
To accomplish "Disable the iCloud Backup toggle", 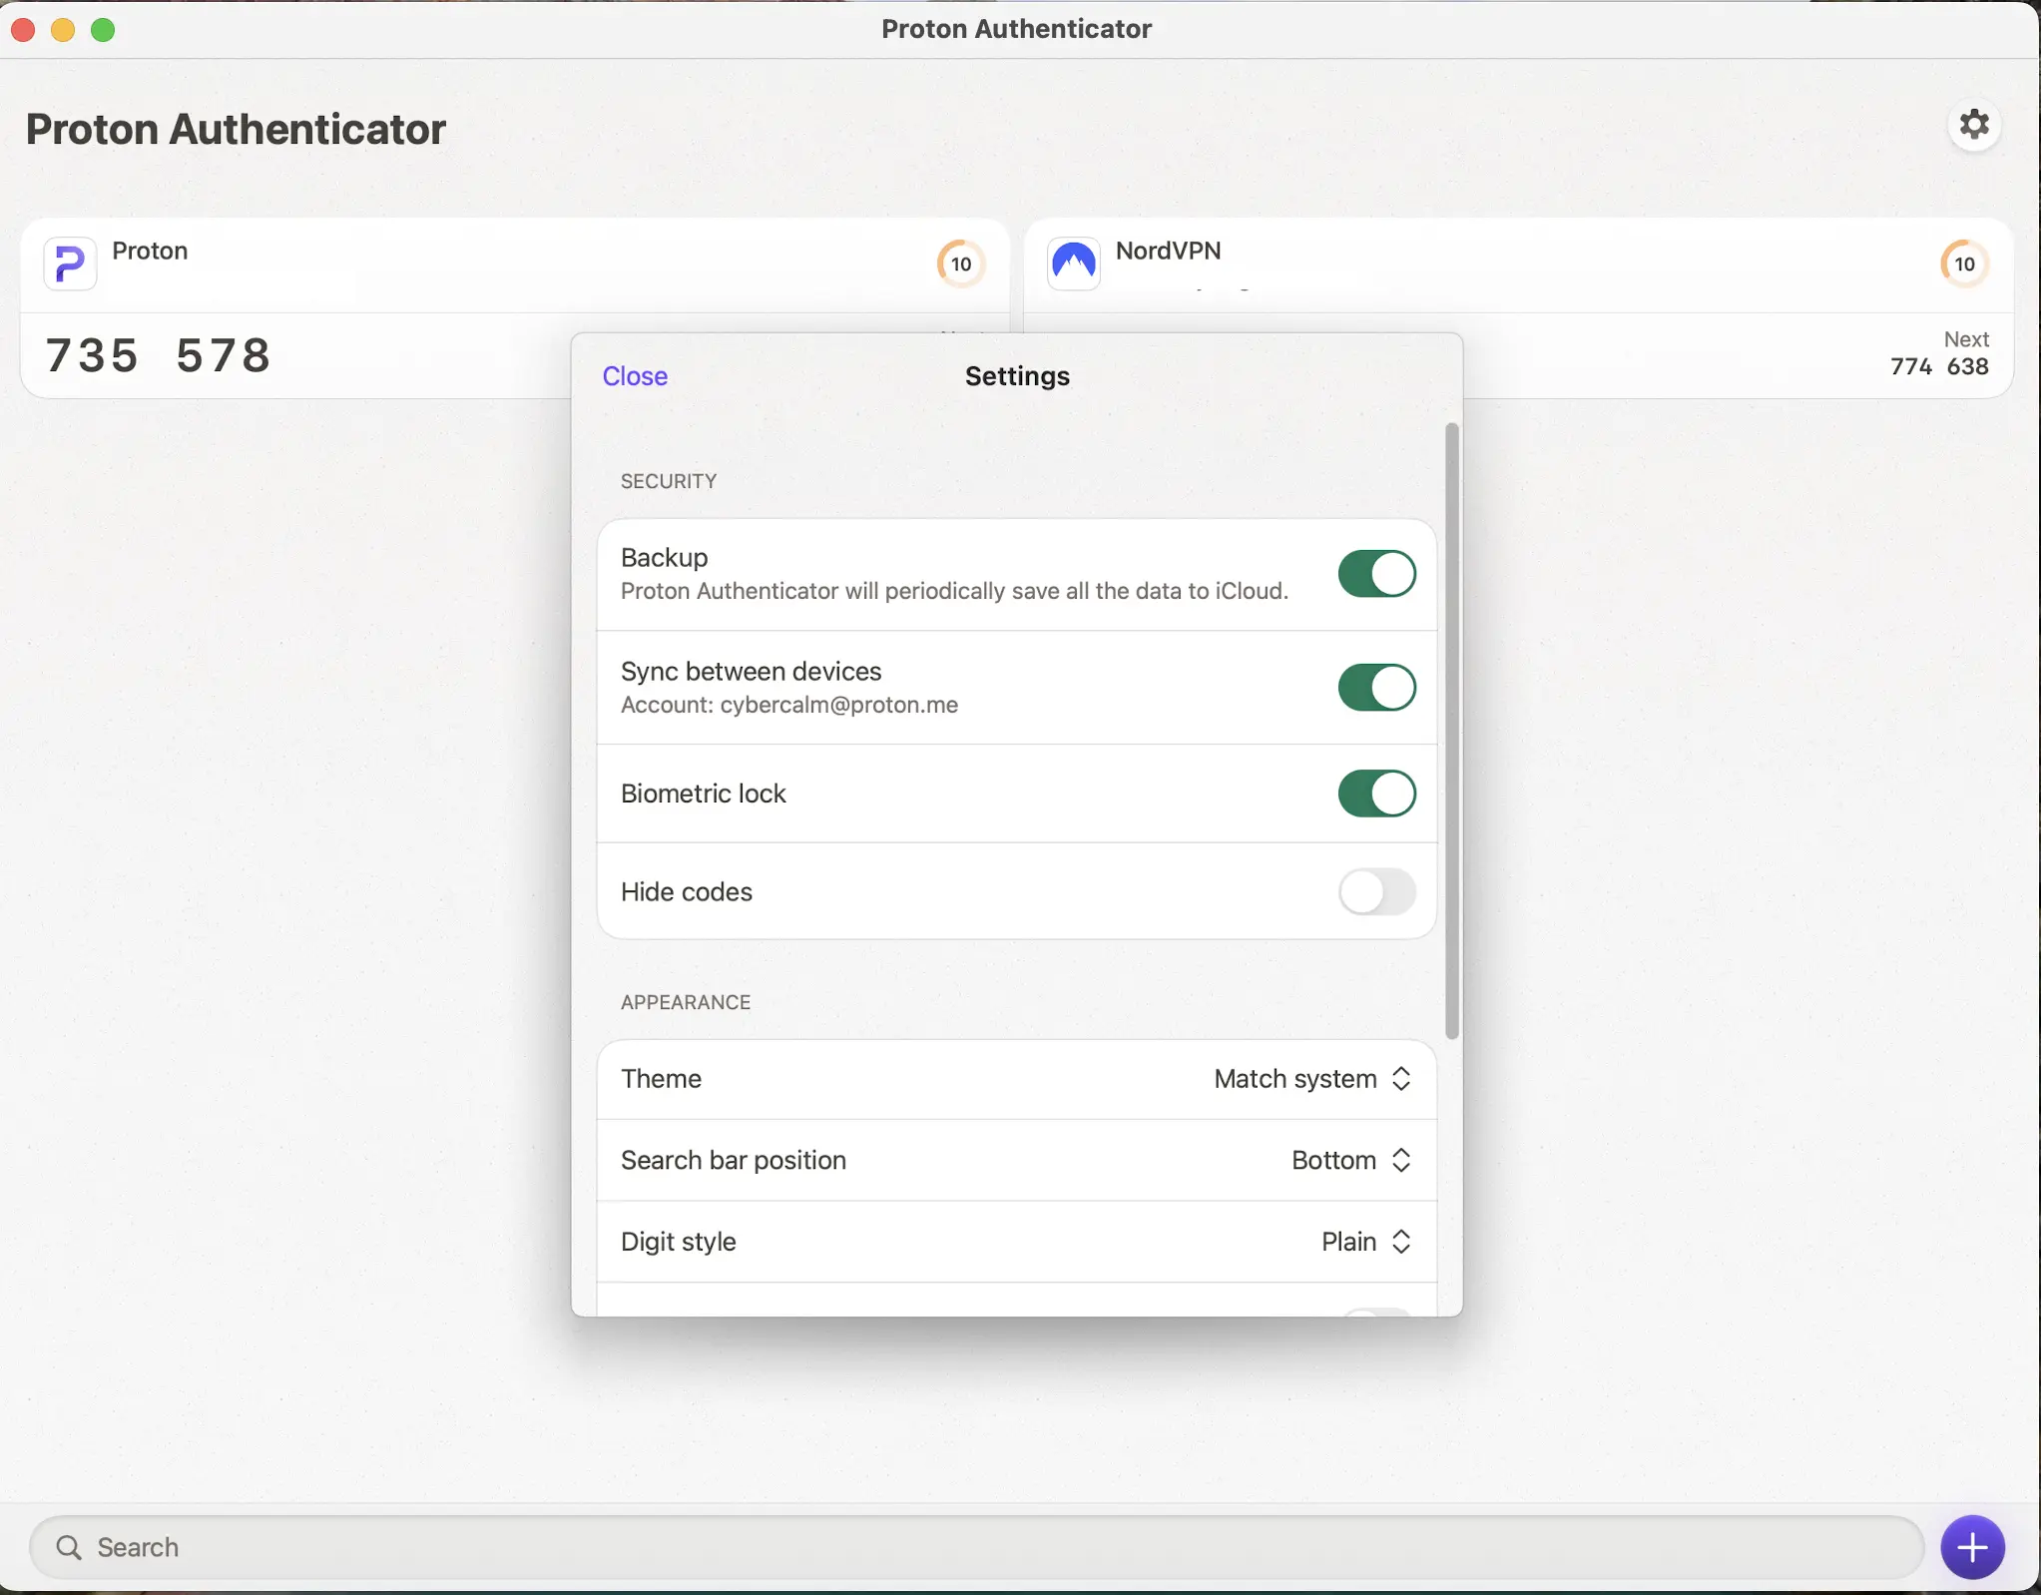I will pyautogui.click(x=1375, y=574).
